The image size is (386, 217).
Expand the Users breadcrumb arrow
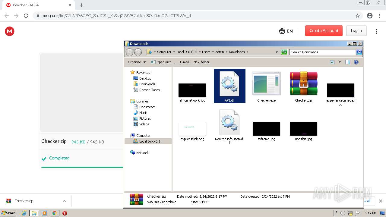213,52
